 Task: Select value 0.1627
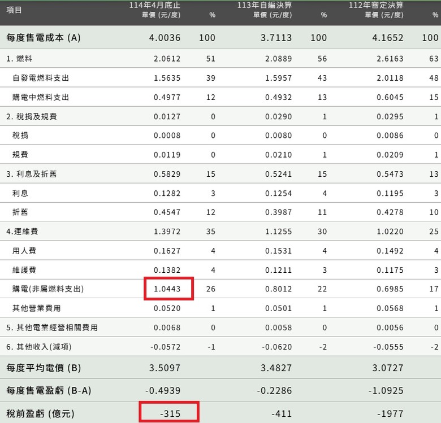click(167, 251)
